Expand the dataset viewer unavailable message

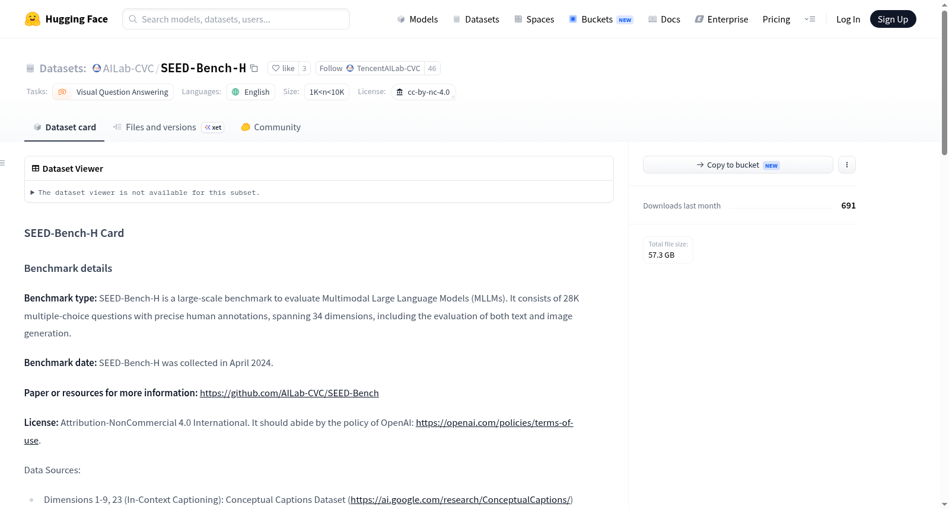[145, 193]
